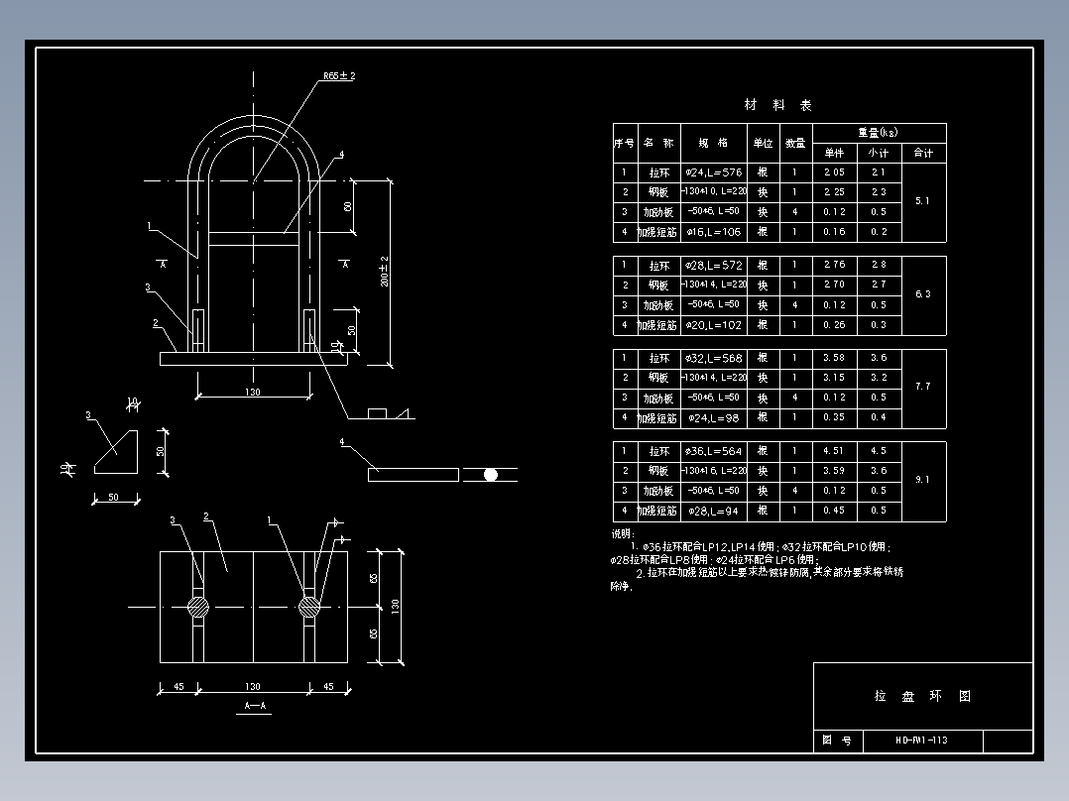The height and width of the screenshot is (801, 1069).
Task: Select the φ28,L=94 specification cell
Action: click(714, 511)
